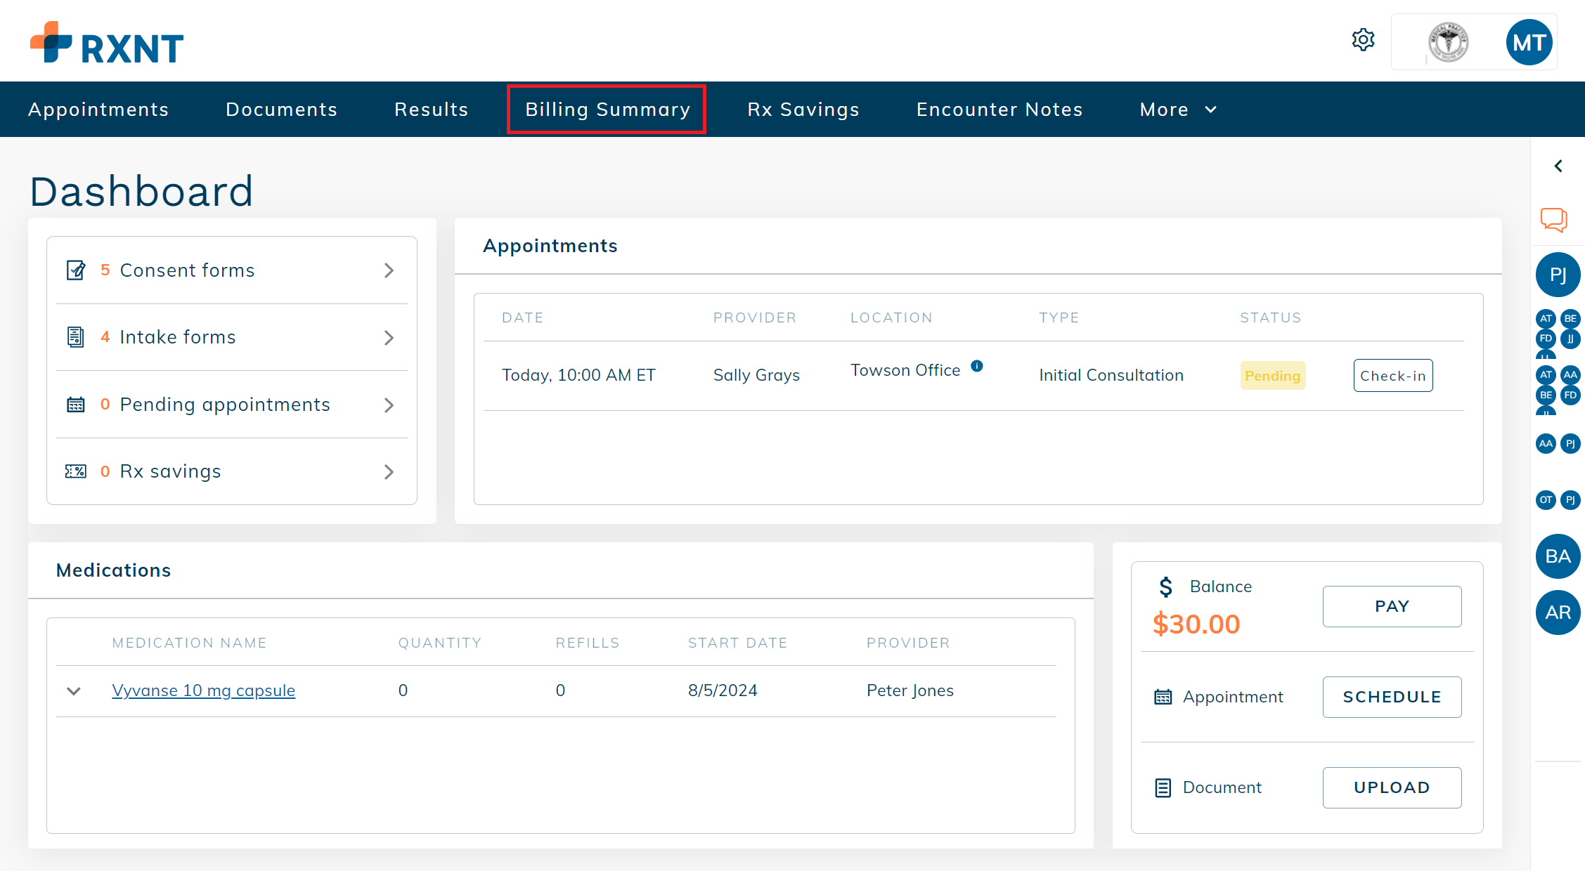Image resolution: width=1585 pixels, height=871 pixels.
Task: Open Intake forms list arrow
Action: point(389,338)
